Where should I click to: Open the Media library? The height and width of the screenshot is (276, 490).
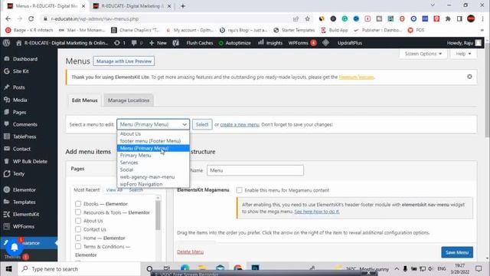20,100
